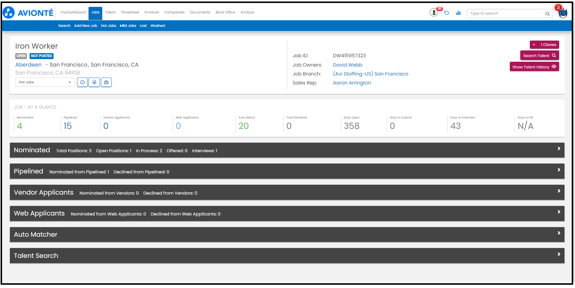This screenshot has height=288, width=575.
Task: Click the Avionté logo
Action: (28, 13)
